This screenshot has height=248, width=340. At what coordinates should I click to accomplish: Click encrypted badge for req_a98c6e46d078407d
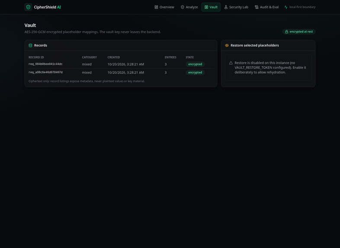tap(195, 72)
